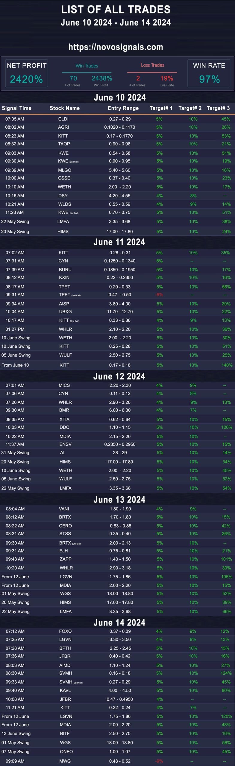
Task: Select the MWG row at 09:09 AM
Action: point(117,761)
